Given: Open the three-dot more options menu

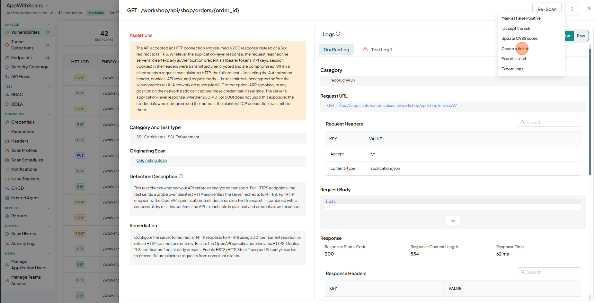Looking at the screenshot, I should pyautogui.click(x=572, y=9).
